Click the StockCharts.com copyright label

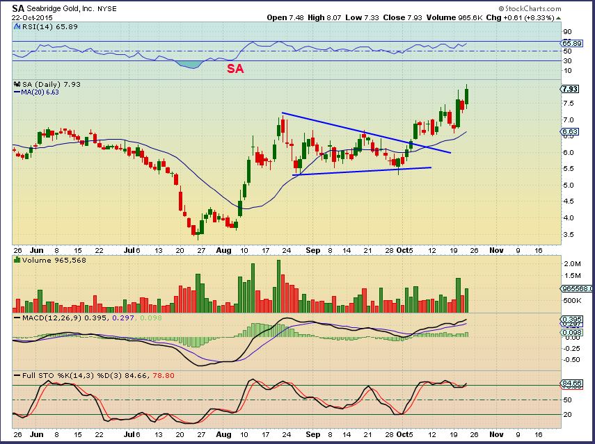tap(530, 9)
